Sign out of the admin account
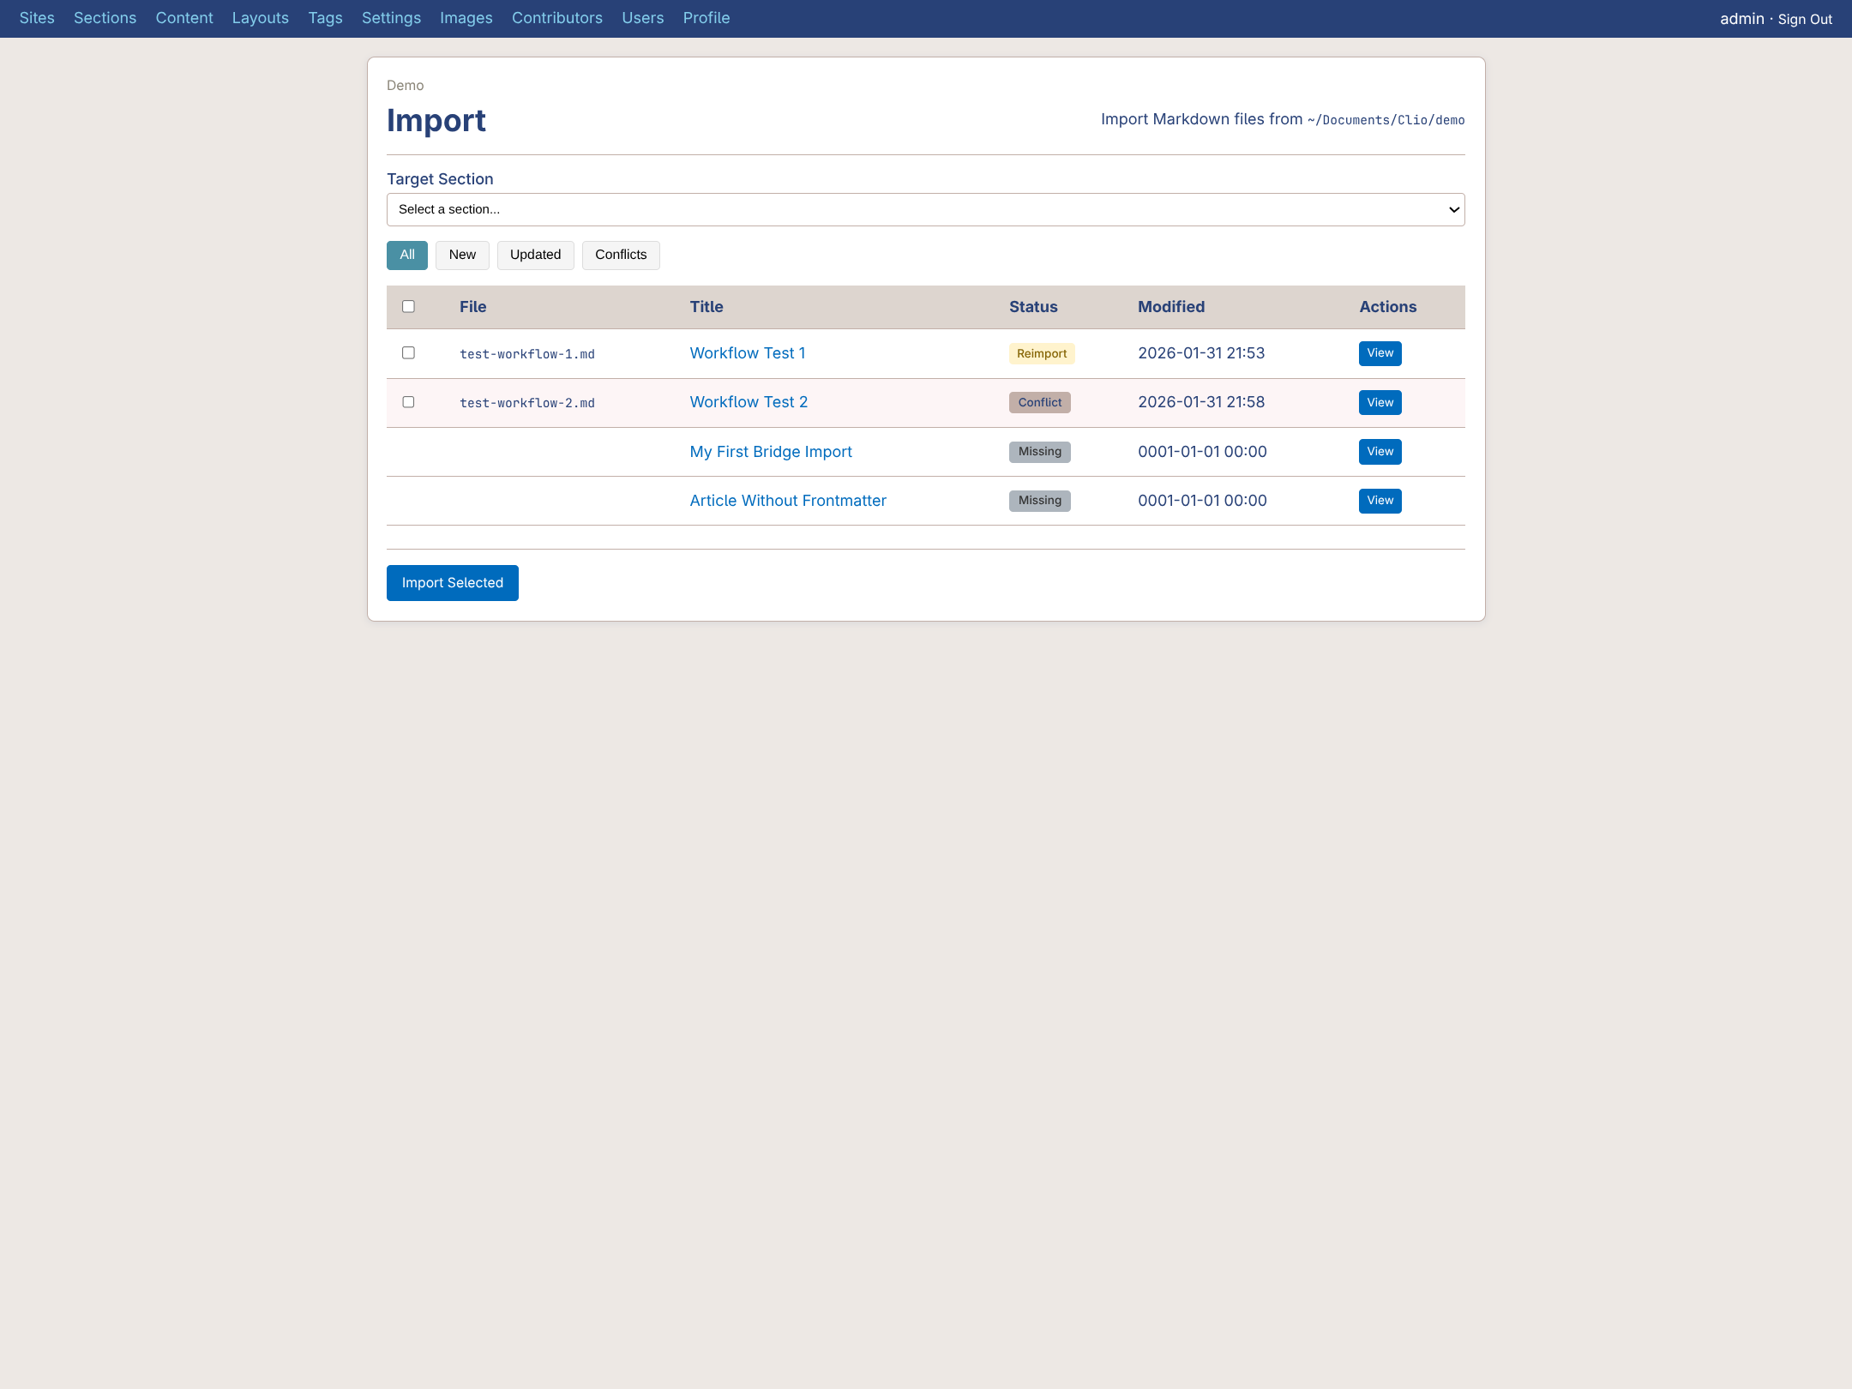The image size is (1852, 1389). 1805,18
